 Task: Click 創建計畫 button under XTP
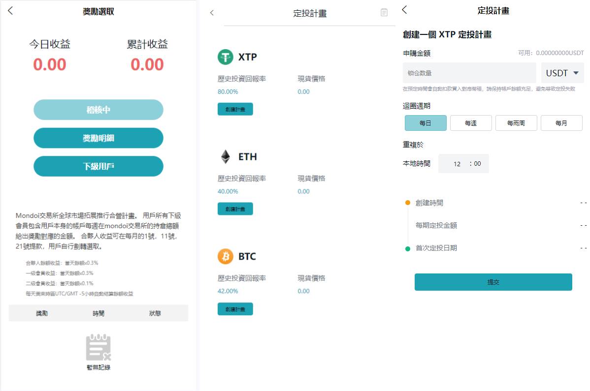pos(235,109)
